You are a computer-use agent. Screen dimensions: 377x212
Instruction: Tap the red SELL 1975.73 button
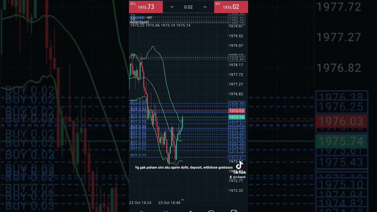[146, 7]
